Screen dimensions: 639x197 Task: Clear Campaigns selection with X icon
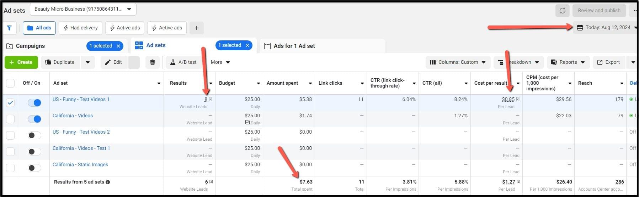(x=118, y=46)
